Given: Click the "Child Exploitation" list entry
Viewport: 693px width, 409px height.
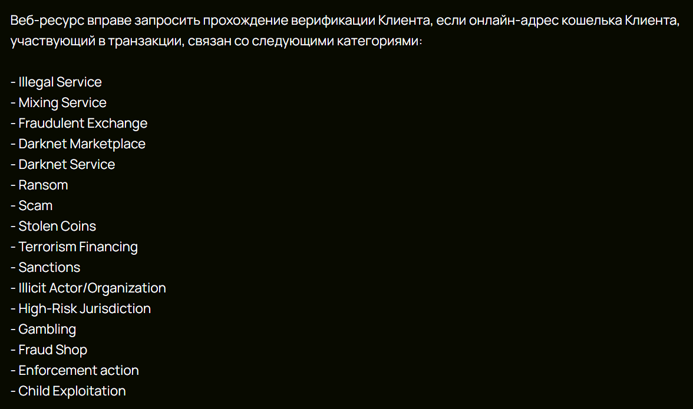Looking at the screenshot, I should pyautogui.click(x=72, y=391).
